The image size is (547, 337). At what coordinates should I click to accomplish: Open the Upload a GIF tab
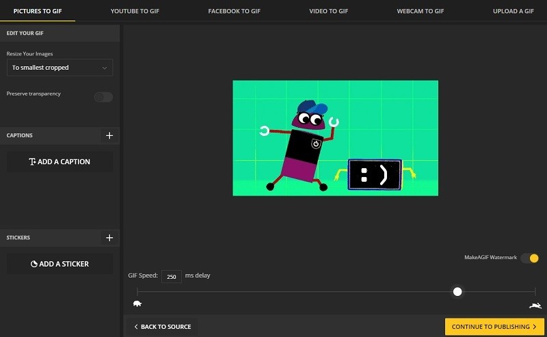click(x=513, y=11)
